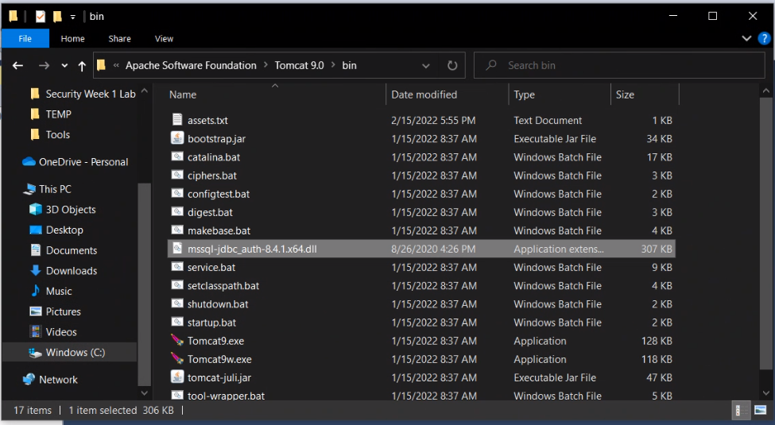Click the Tomcat9.exe application icon
The height and width of the screenshot is (425, 775).
pyautogui.click(x=177, y=341)
